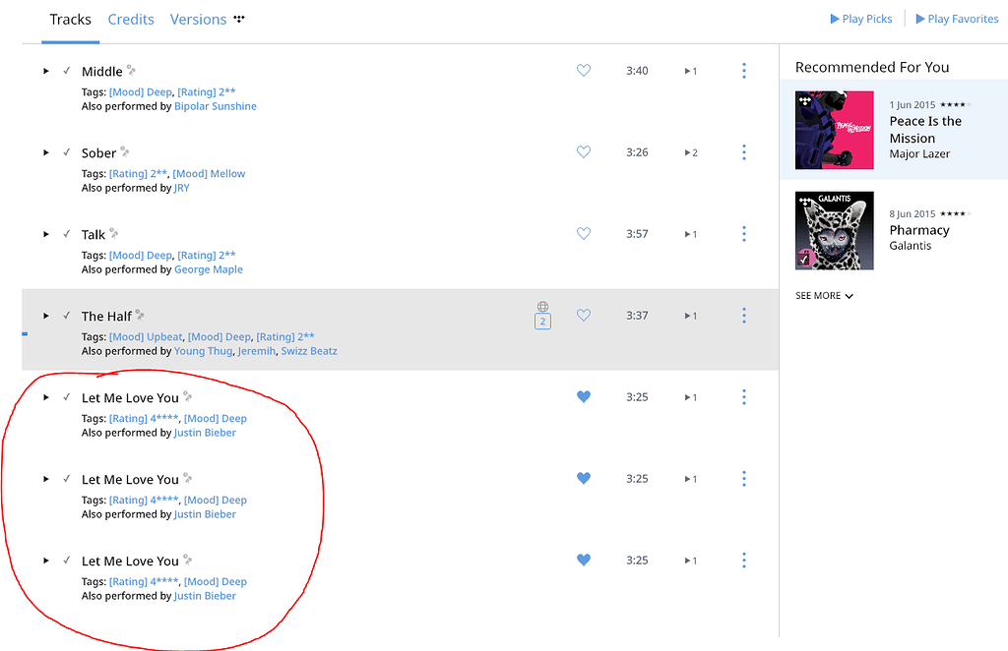Play the track Sober
The height and width of the screenshot is (651, 1008).
pyautogui.click(x=45, y=151)
